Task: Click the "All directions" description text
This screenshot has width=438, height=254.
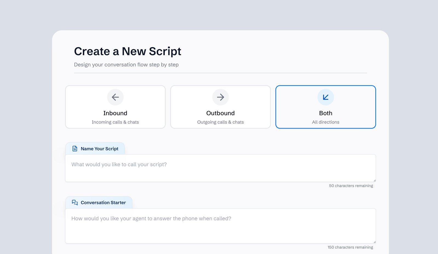Action: [325, 122]
